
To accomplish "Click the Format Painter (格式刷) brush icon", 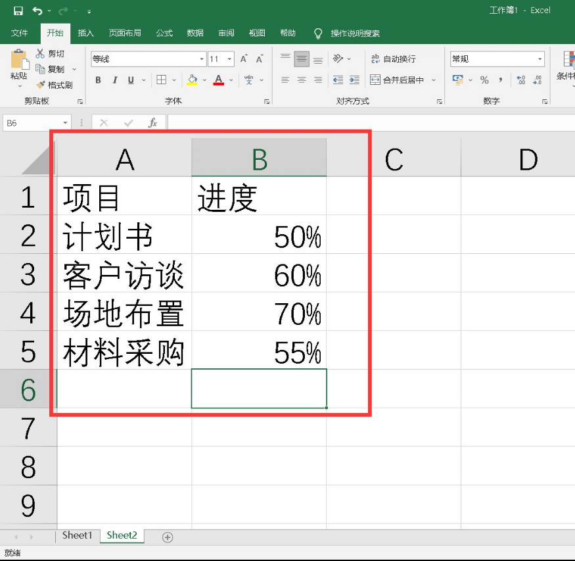I will click(40, 85).
